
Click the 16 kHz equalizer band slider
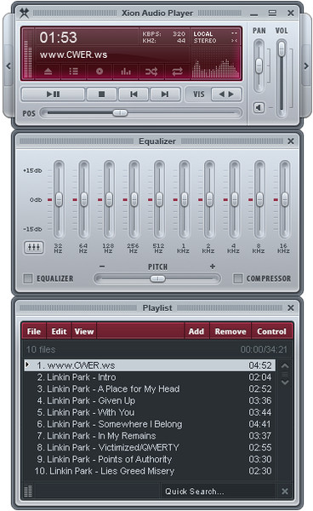tap(285, 199)
